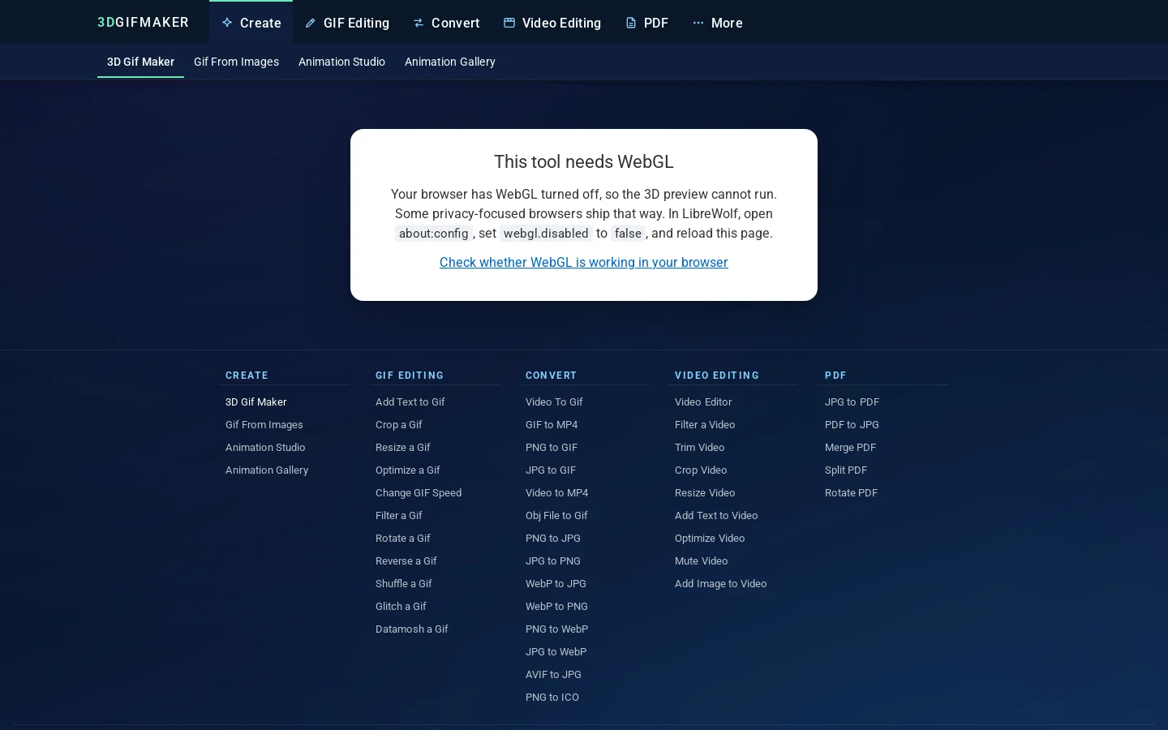Click the window icon beside Video Editing

(x=509, y=23)
